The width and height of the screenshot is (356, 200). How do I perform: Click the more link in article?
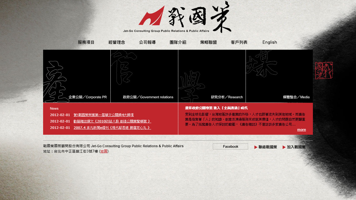click(301, 130)
